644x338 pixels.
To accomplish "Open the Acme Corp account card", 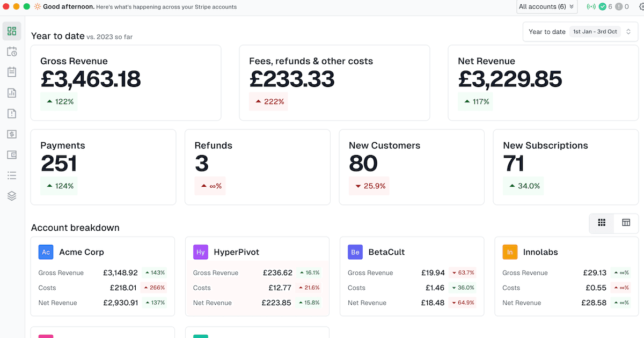I will [103, 276].
